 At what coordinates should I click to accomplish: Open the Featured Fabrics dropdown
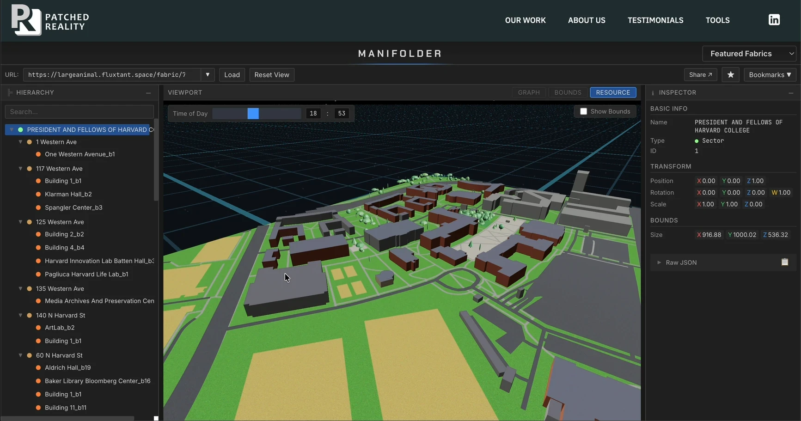tap(749, 54)
